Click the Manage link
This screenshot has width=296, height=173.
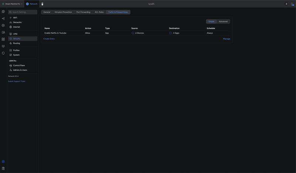pos(226,39)
